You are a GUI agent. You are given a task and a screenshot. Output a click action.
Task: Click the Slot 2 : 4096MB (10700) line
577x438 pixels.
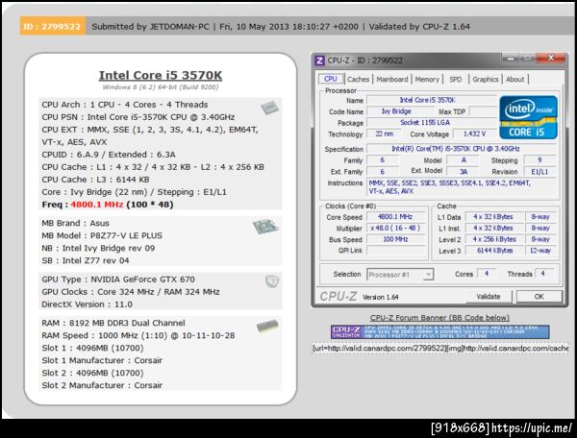pos(92,373)
